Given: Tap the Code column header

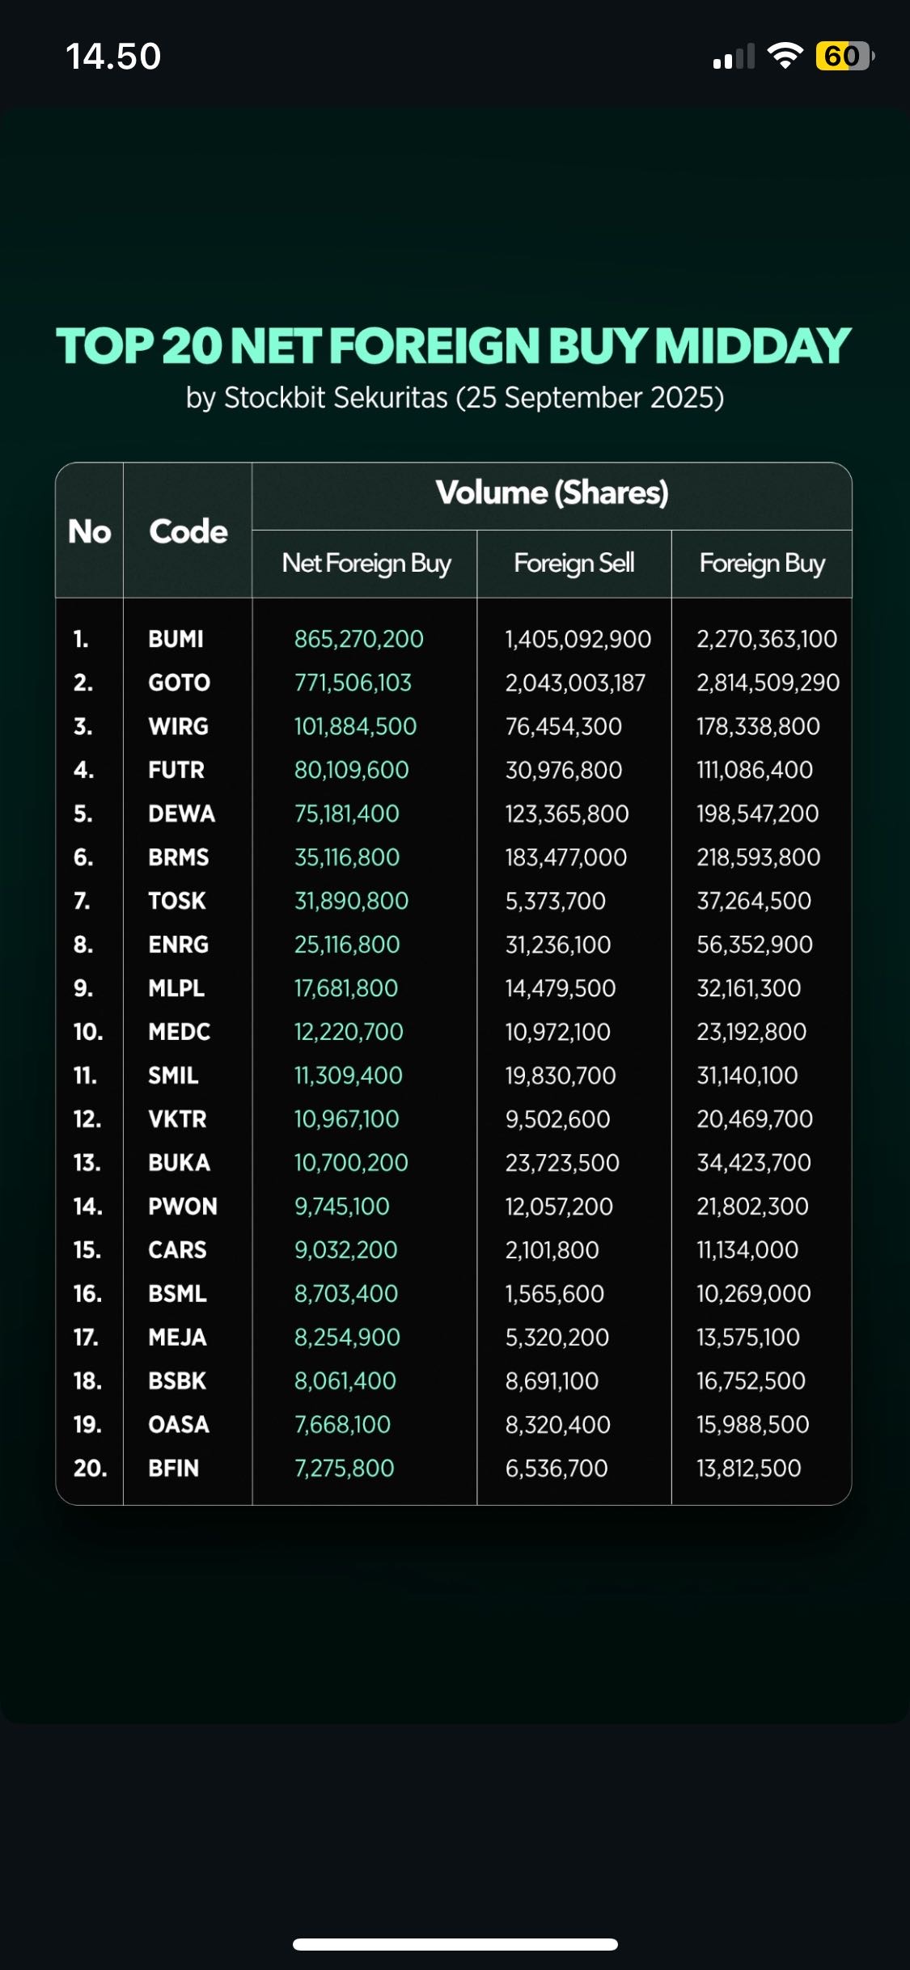Looking at the screenshot, I should click(188, 531).
